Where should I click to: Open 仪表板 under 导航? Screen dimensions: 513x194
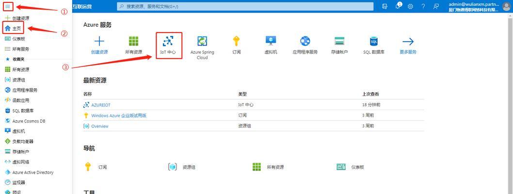(351, 167)
